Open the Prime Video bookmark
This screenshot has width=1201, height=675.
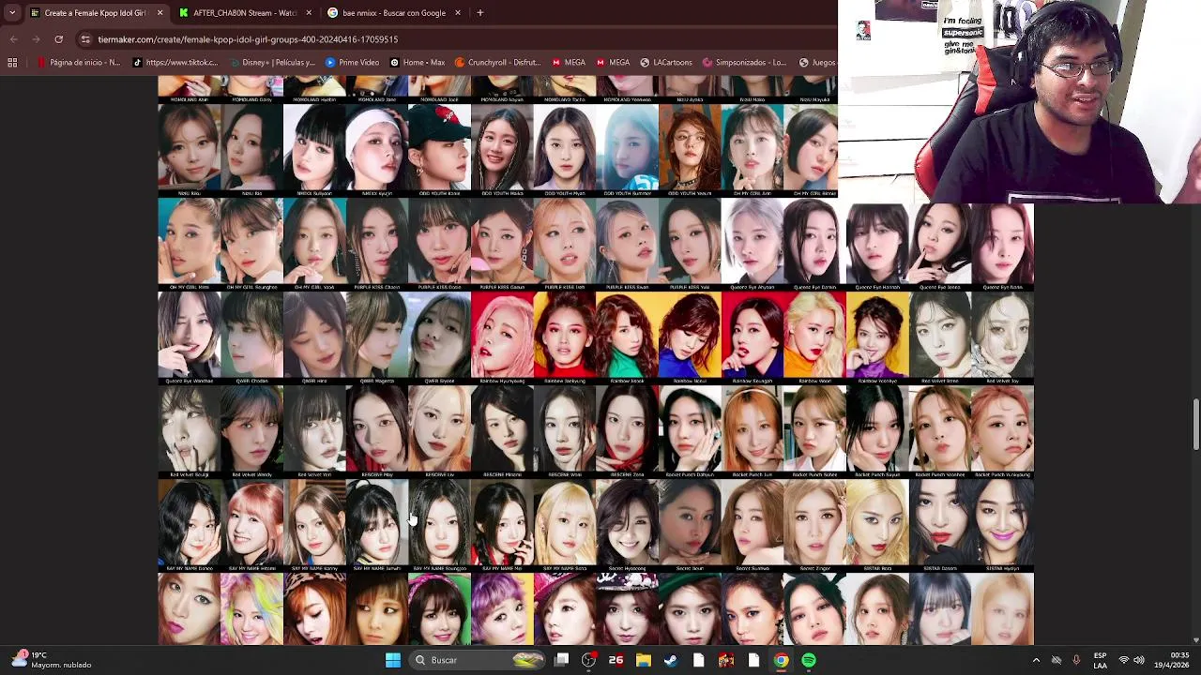(352, 63)
